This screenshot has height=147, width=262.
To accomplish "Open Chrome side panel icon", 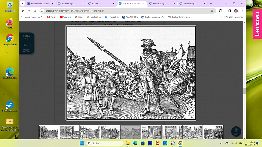I will pyautogui.click(x=229, y=11).
